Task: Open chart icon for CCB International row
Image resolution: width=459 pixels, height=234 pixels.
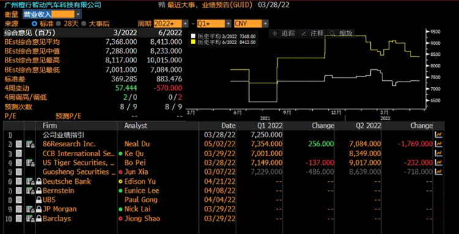Action: 438,153
